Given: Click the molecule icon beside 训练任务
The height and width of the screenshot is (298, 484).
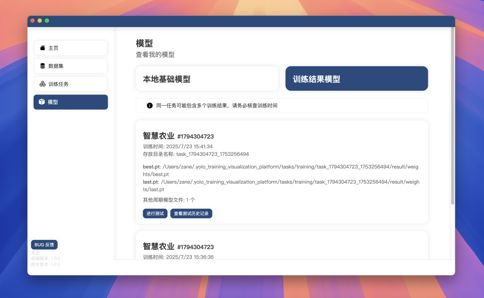Looking at the screenshot, I should click(x=42, y=84).
